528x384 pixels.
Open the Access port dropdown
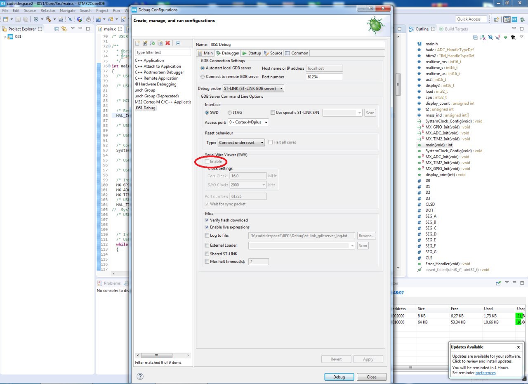[249, 123]
